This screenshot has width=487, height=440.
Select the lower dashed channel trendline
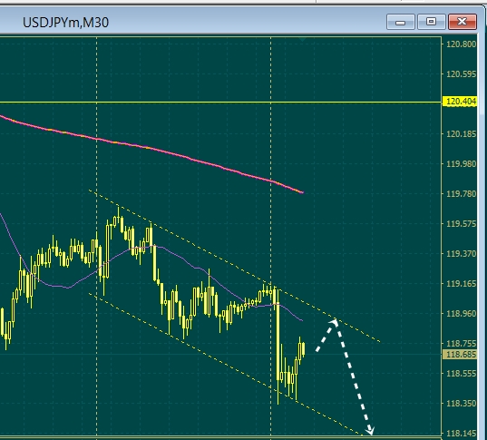[x=224, y=364]
